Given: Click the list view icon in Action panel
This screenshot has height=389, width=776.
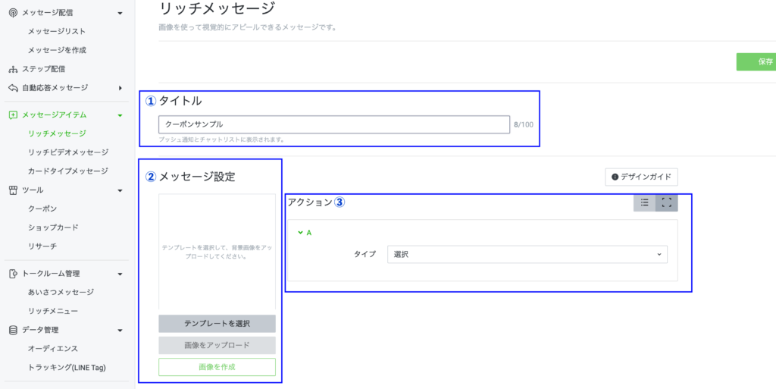Looking at the screenshot, I should pos(644,202).
